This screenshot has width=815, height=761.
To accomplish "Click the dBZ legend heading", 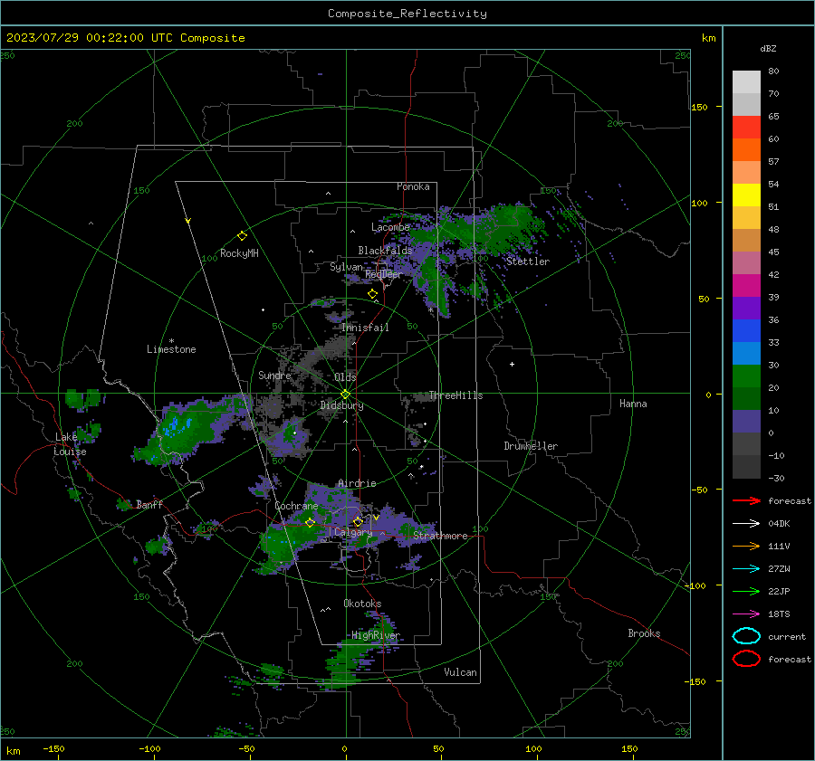I will point(768,48).
